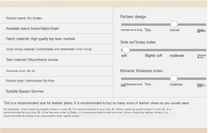Click "moderate" under Material thickness index

tap(176, 84)
